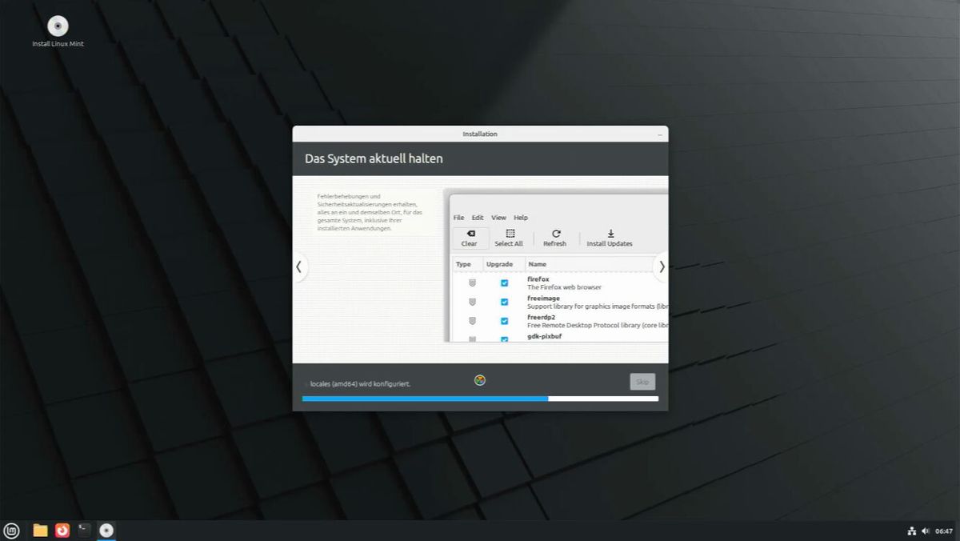
Task: Launch the file manager from the taskbar
Action: [x=40, y=530]
